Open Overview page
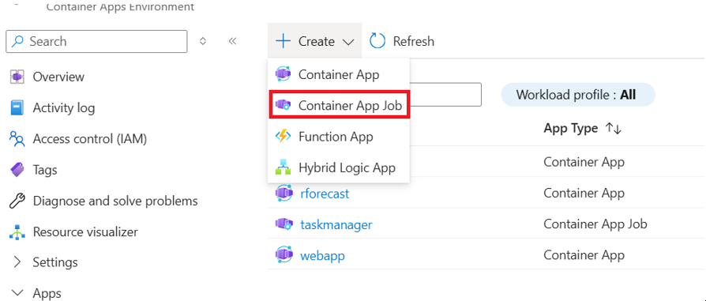Screen dimensions: 706x301 (x=58, y=77)
